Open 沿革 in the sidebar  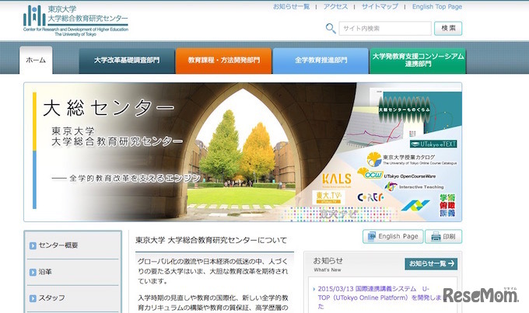[x=45, y=272]
